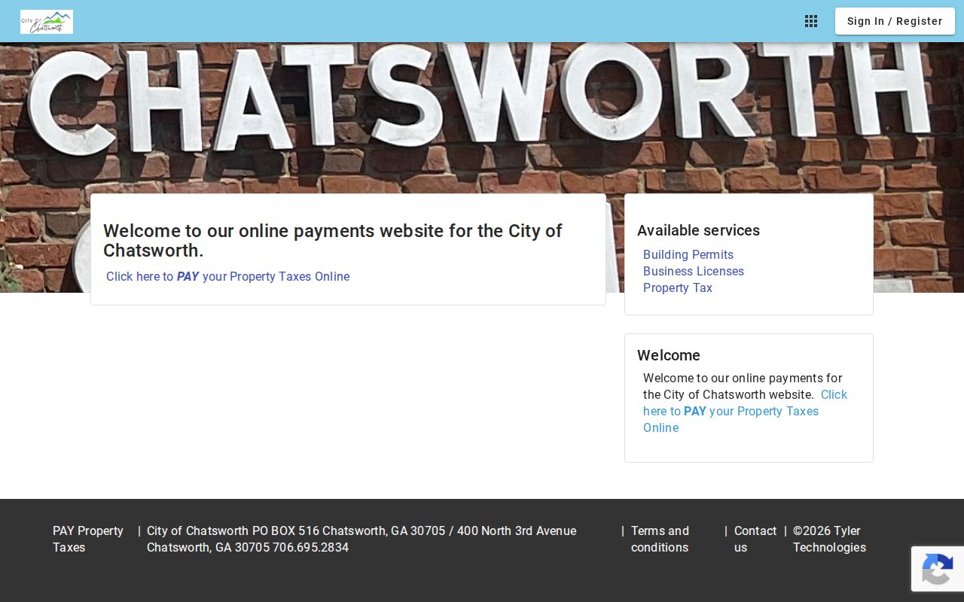Click the main card's PAY Property Taxes Online link
The height and width of the screenshot is (602, 964).
click(227, 276)
